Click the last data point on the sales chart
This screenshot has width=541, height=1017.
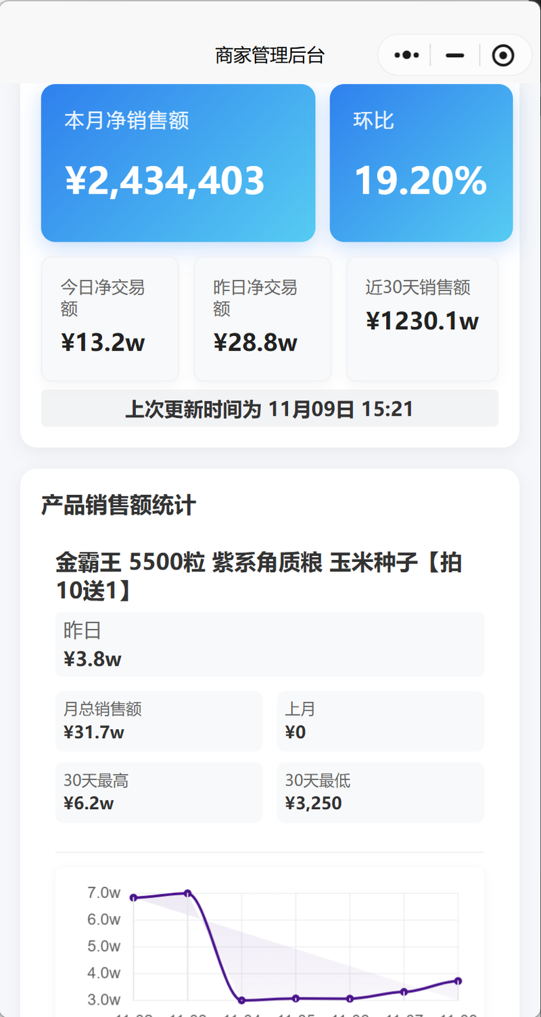click(458, 980)
